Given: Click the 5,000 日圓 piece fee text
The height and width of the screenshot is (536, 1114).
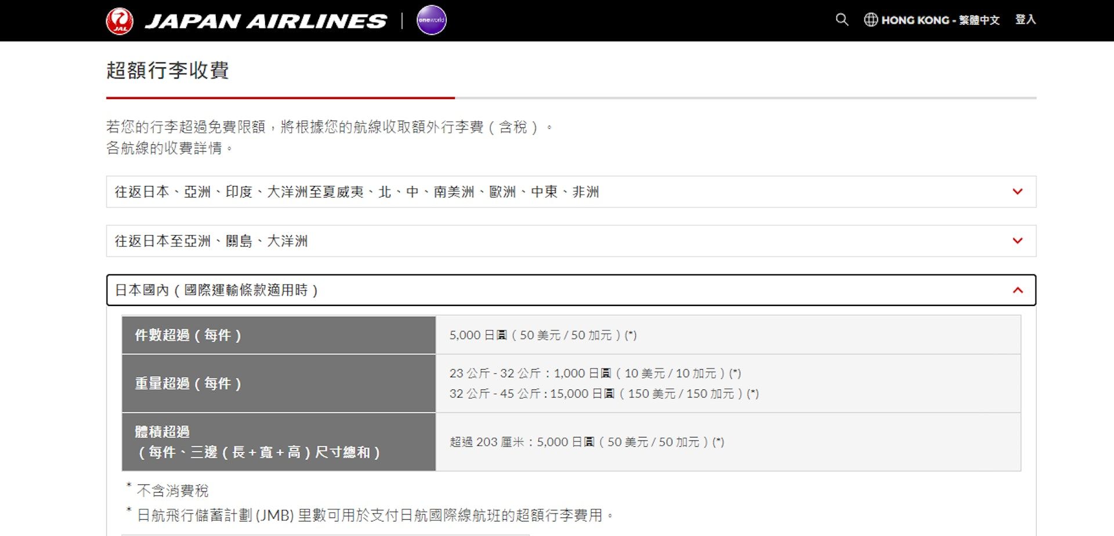Looking at the screenshot, I should click(x=544, y=335).
